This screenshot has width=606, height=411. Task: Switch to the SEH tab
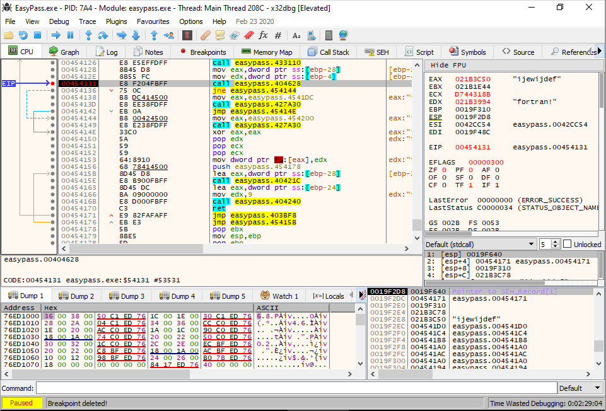coord(376,52)
